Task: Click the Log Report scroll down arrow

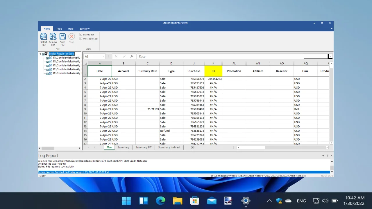Action: pos(332,172)
